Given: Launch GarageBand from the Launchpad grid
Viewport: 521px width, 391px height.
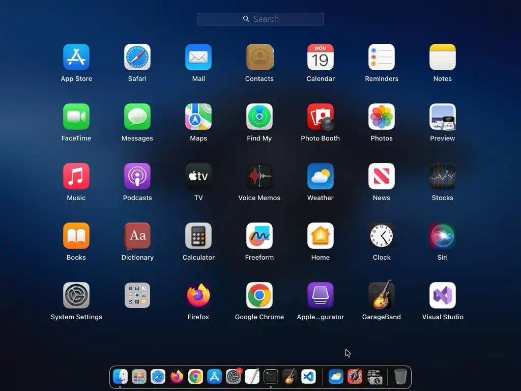Looking at the screenshot, I should pyautogui.click(x=382, y=295).
